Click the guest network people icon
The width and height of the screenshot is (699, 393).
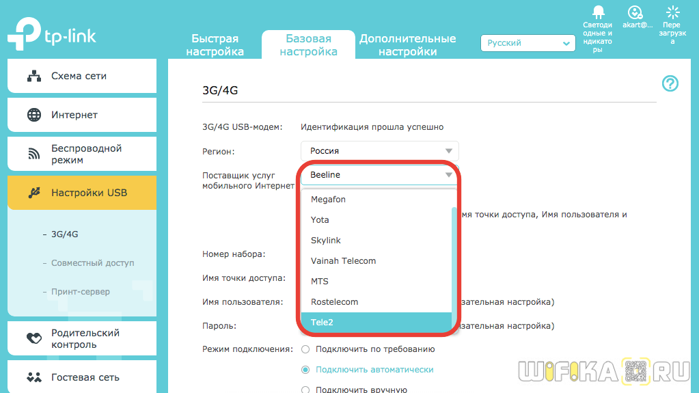34,377
